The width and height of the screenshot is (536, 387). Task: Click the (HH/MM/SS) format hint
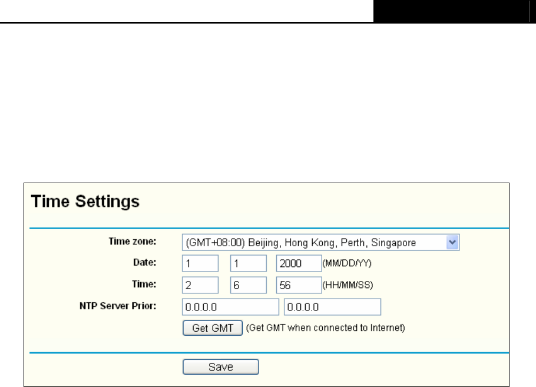click(348, 285)
